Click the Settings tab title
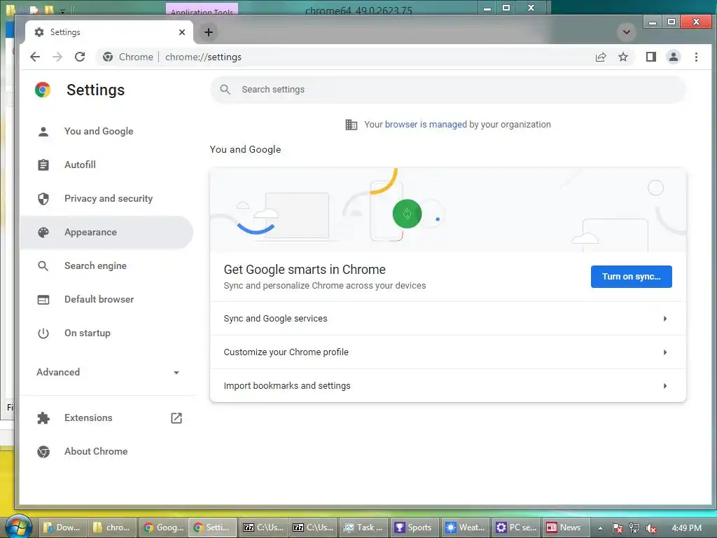 tap(65, 32)
